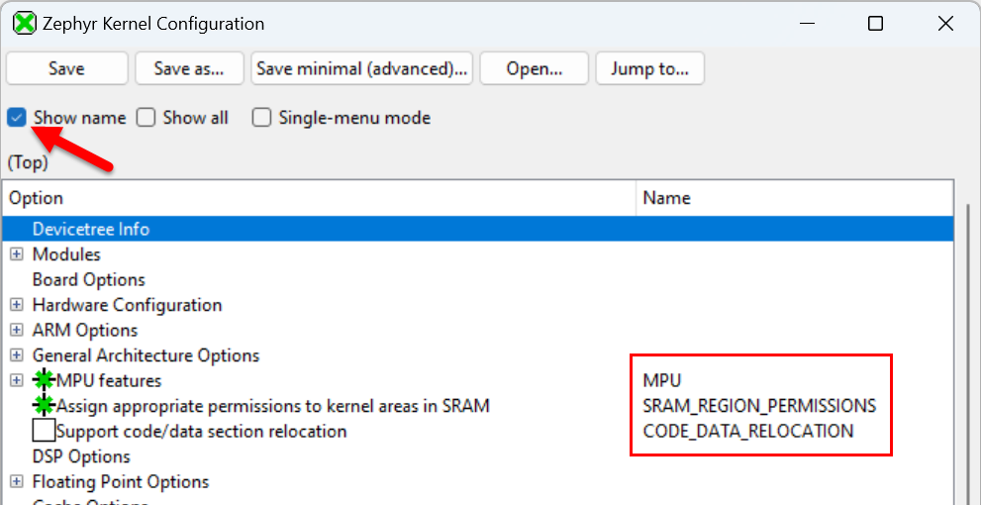The height and width of the screenshot is (505, 981).
Task: Click the Save button
Action: [67, 68]
